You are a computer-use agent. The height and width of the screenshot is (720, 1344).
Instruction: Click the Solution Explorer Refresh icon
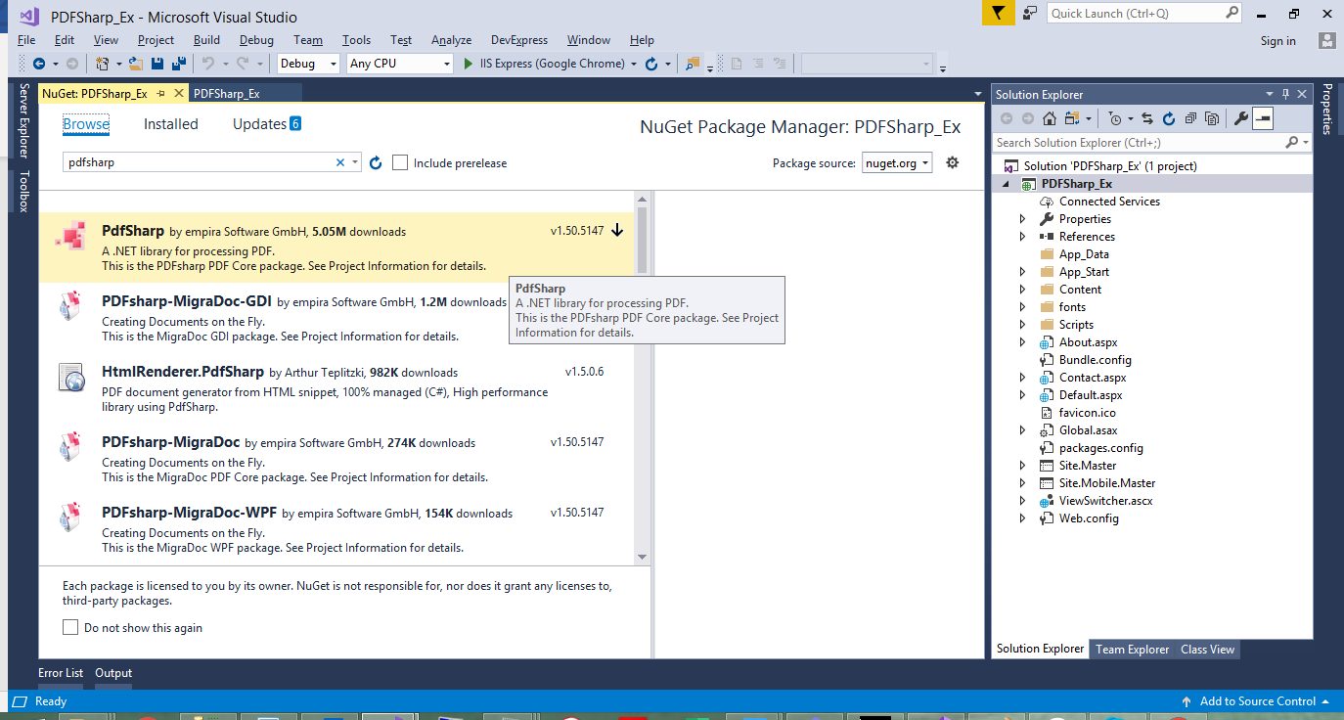1169,118
